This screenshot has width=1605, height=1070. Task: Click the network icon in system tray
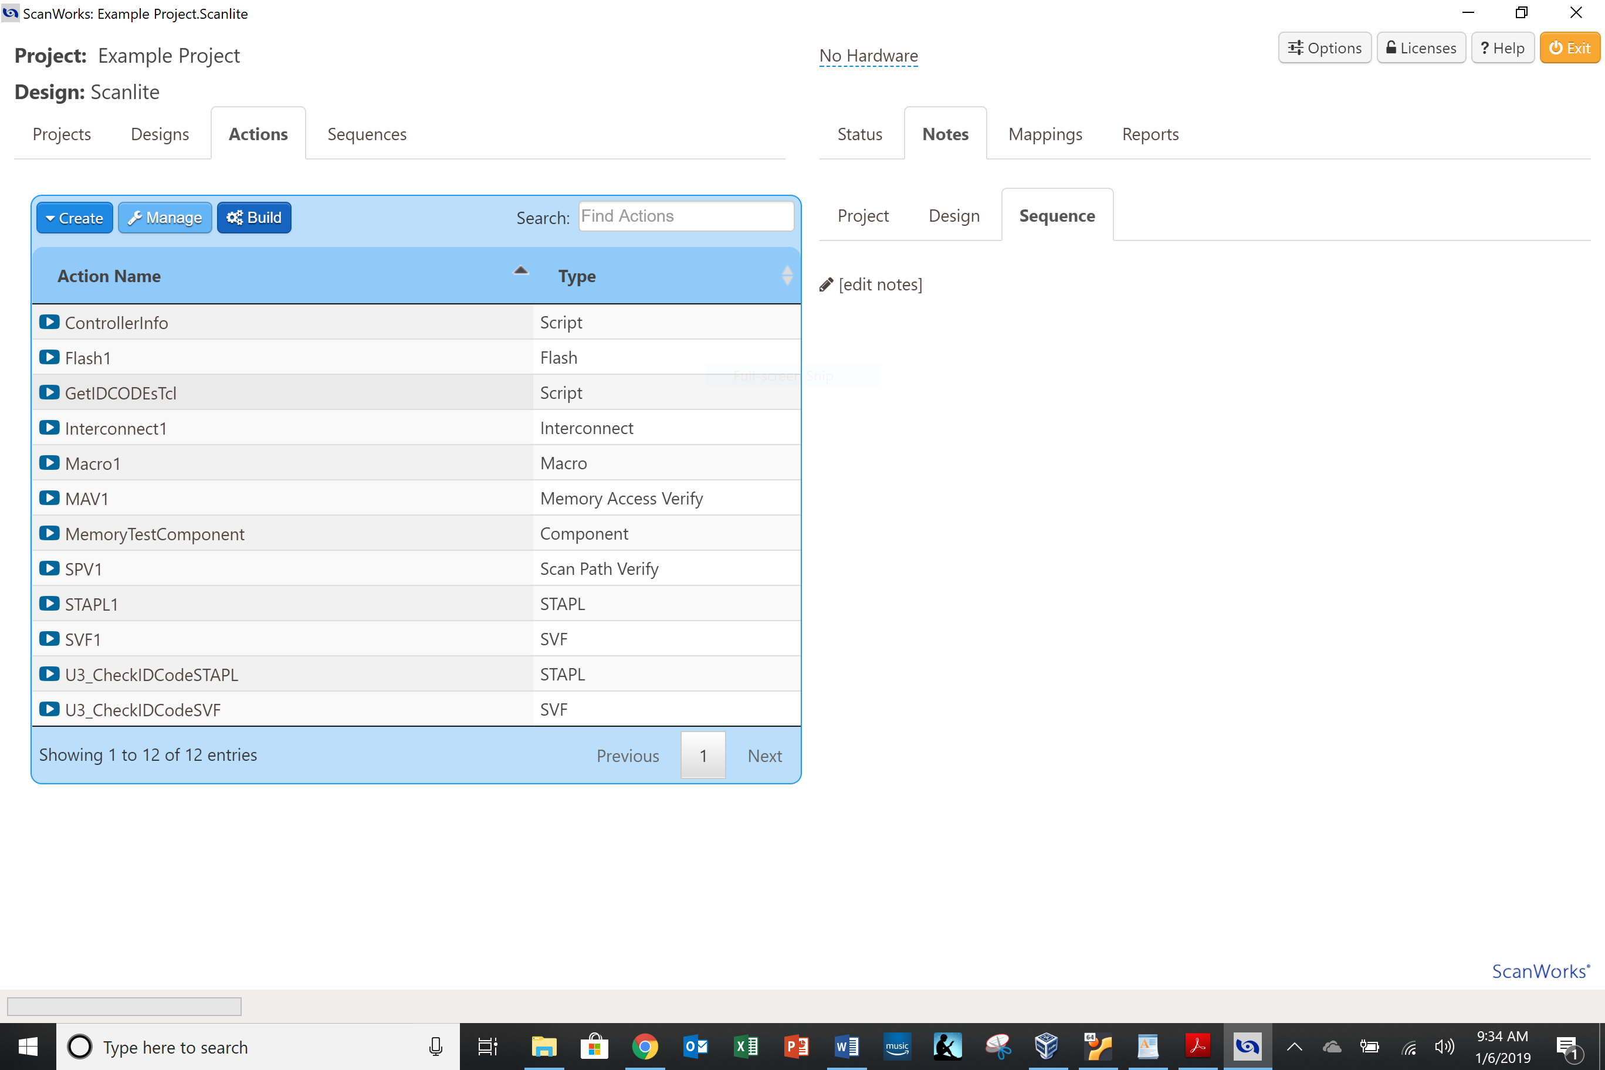pos(1408,1047)
